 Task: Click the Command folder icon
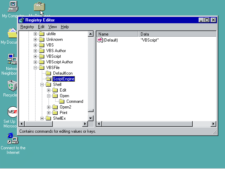click(x=62, y=101)
